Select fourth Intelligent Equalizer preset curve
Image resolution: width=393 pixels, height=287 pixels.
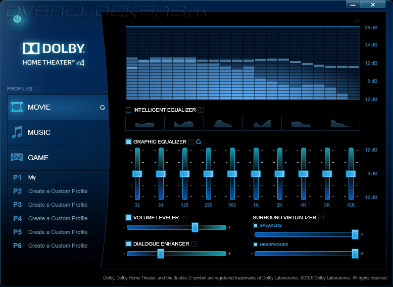pos(262,123)
